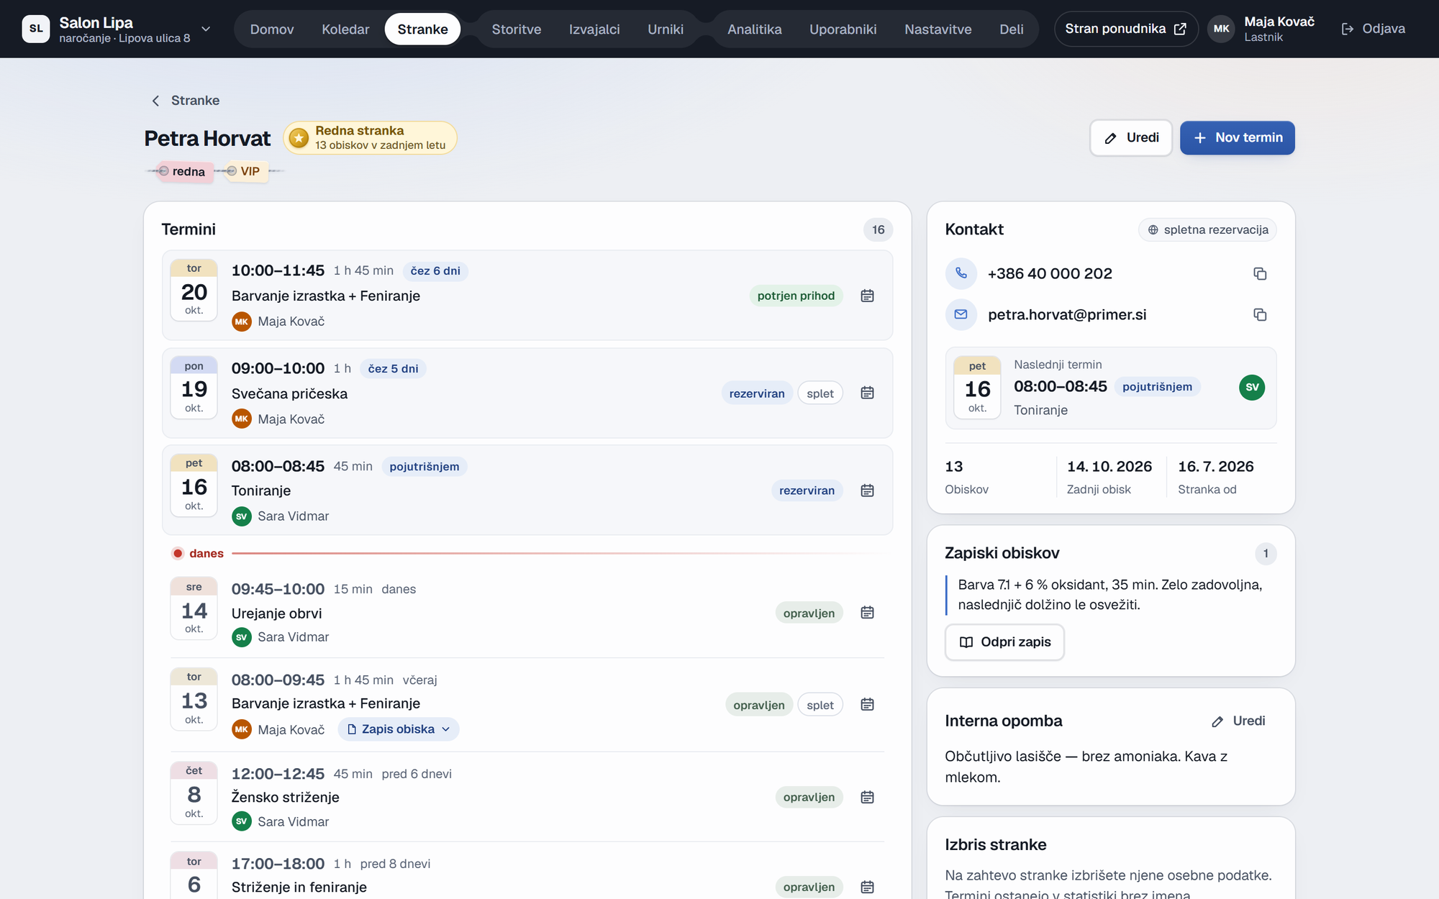Screen dimensions: 1439x899
Task: Click the Termini count badge 16
Action: coord(878,229)
